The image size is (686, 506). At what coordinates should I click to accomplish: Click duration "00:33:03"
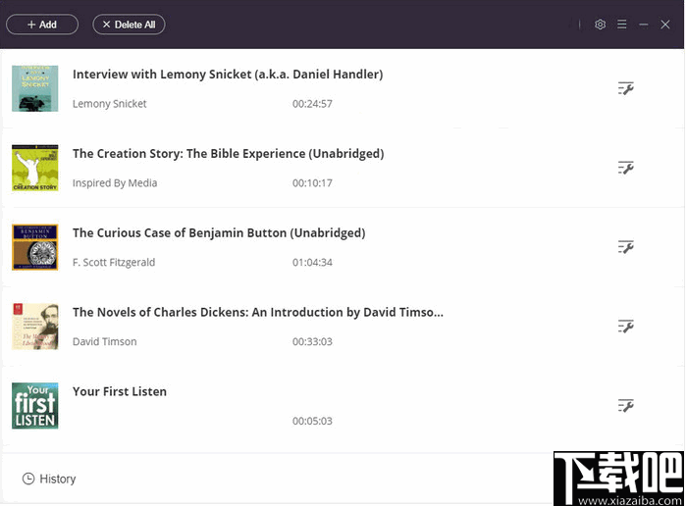click(x=312, y=341)
